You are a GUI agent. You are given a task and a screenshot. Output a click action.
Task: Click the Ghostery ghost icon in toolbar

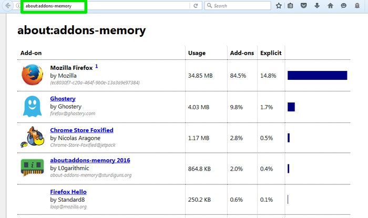(357, 6)
